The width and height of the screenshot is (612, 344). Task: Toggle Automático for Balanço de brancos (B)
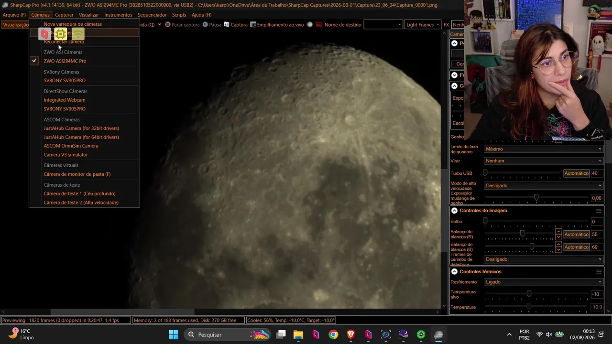pyautogui.click(x=576, y=247)
